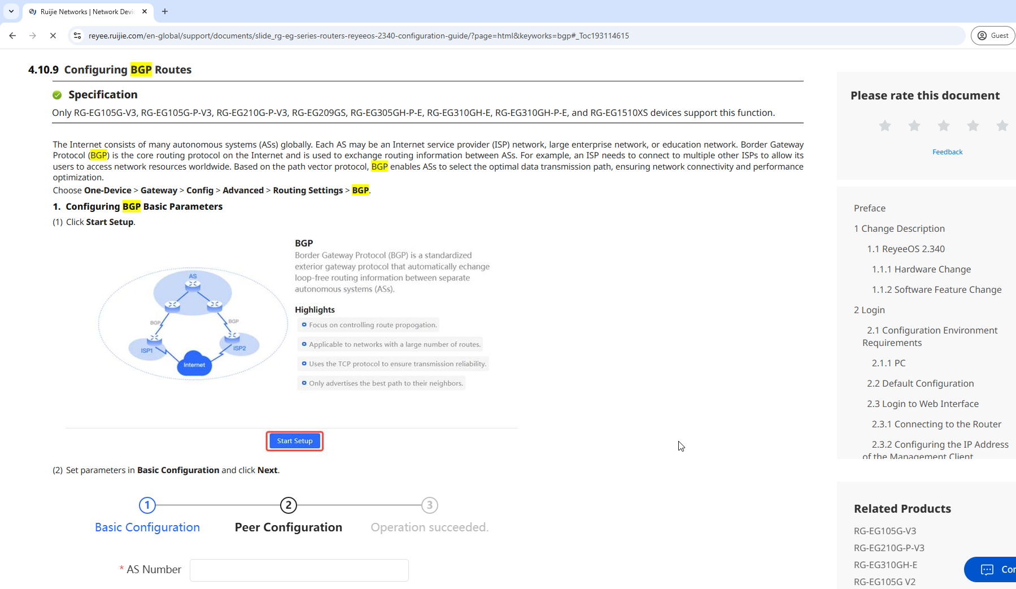Select step 1 Basic Configuration circle
The height and width of the screenshot is (589, 1016).
pyautogui.click(x=147, y=505)
